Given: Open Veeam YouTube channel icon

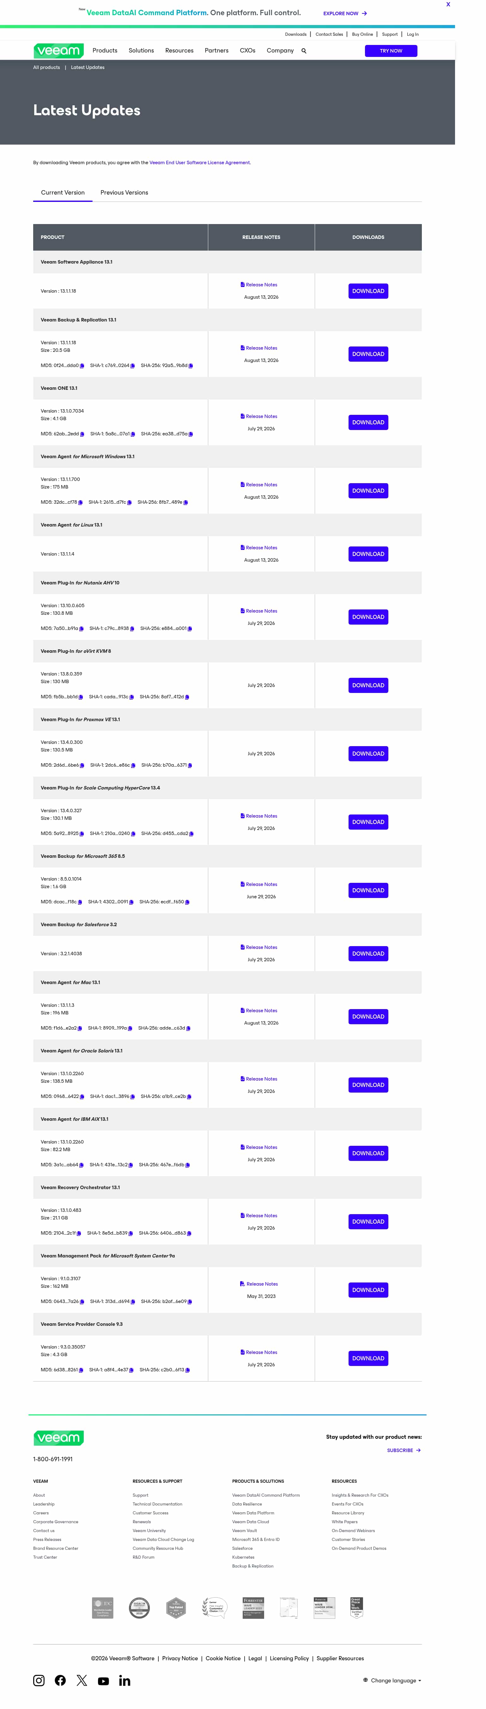Looking at the screenshot, I should click(x=103, y=1681).
